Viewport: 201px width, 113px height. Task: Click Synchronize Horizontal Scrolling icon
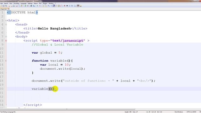45,6
